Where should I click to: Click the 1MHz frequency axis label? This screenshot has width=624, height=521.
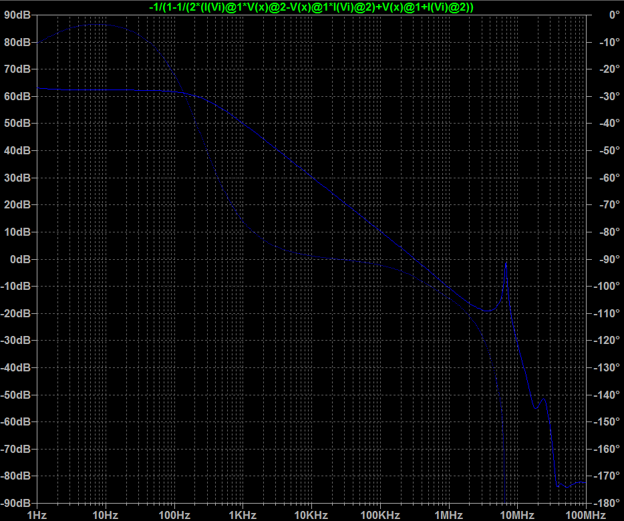point(448,515)
